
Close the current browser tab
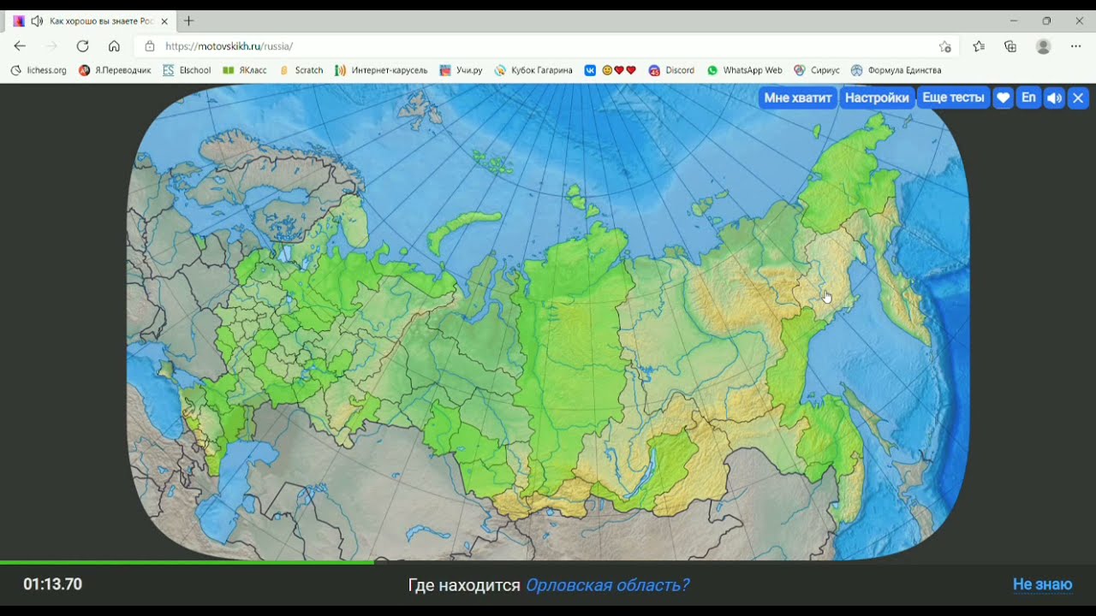tap(164, 21)
